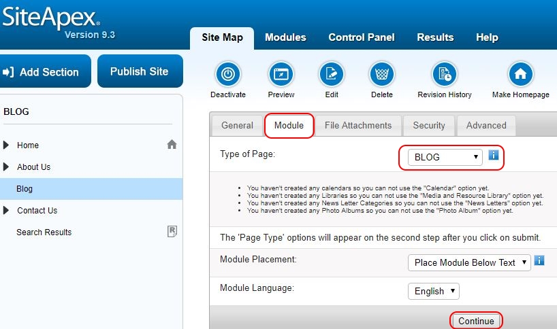Select the Home page in site tree
This screenshot has height=329, width=557.
pyautogui.click(x=28, y=145)
